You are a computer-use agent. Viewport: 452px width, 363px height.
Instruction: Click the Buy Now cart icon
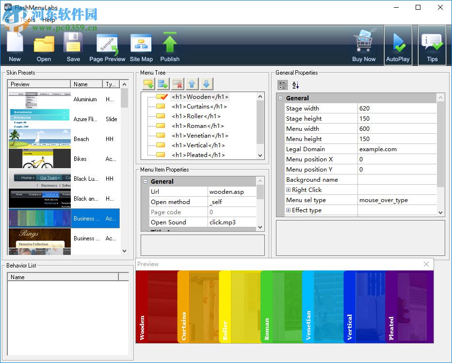364,44
